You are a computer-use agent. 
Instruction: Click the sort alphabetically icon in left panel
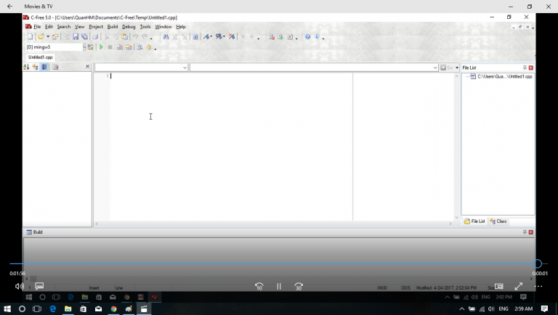pos(26,67)
